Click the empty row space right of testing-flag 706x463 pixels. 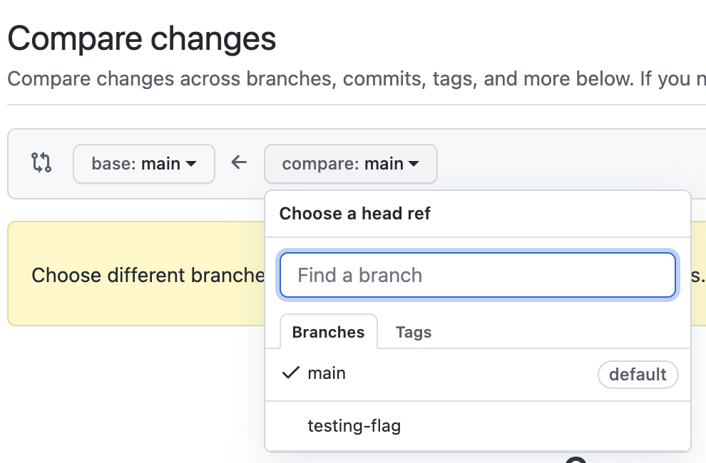556,426
